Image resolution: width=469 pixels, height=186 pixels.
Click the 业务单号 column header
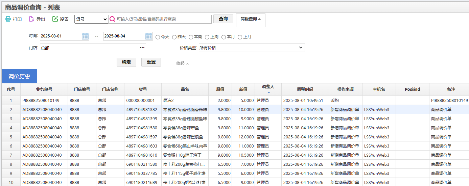click(x=44, y=89)
